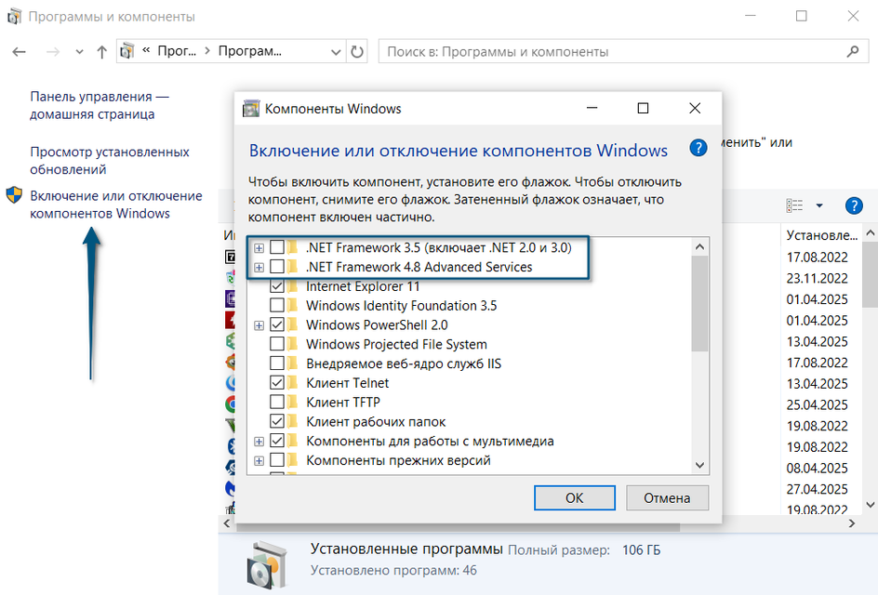Open the address bar history dropdown
878x595 pixels.
tap(336, 52)
